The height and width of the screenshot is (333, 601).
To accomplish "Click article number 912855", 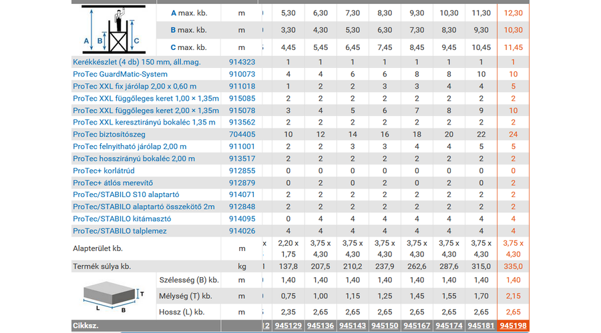I will tap(242, 171).
